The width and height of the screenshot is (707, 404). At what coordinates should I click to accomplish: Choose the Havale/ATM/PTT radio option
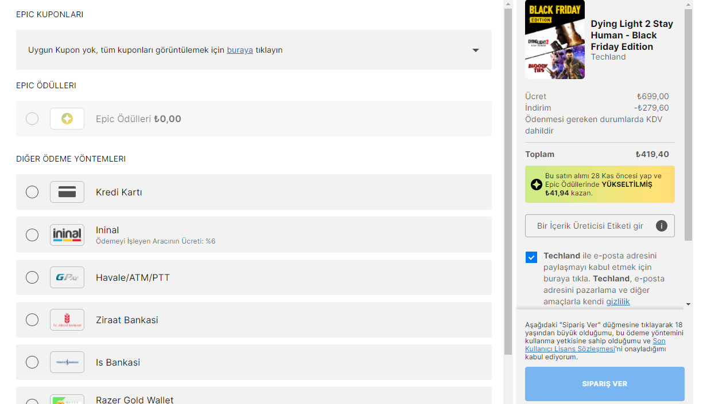[32, 277]
